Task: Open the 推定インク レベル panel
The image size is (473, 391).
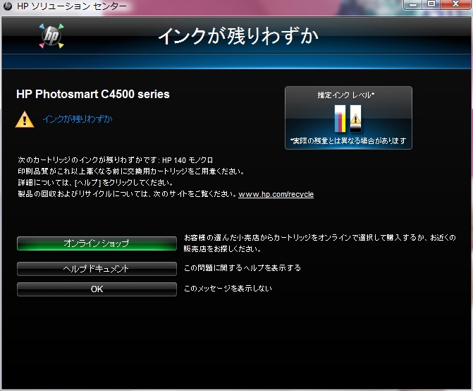Action: click(x=348, y=118)
